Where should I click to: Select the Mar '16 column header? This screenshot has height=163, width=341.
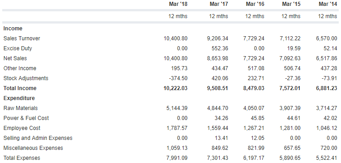tap(255, 4)
